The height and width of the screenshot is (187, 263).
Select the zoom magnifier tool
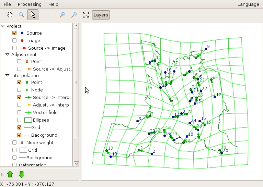21,15
